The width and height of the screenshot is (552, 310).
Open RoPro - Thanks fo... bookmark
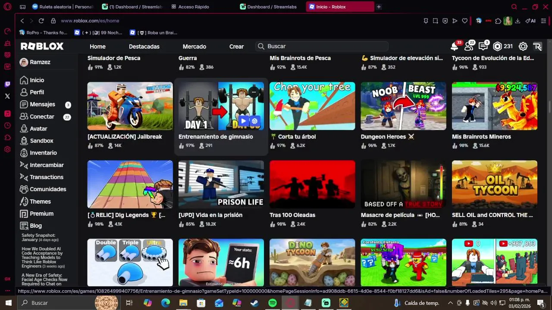pyautogui.click(x=43, y=33)
